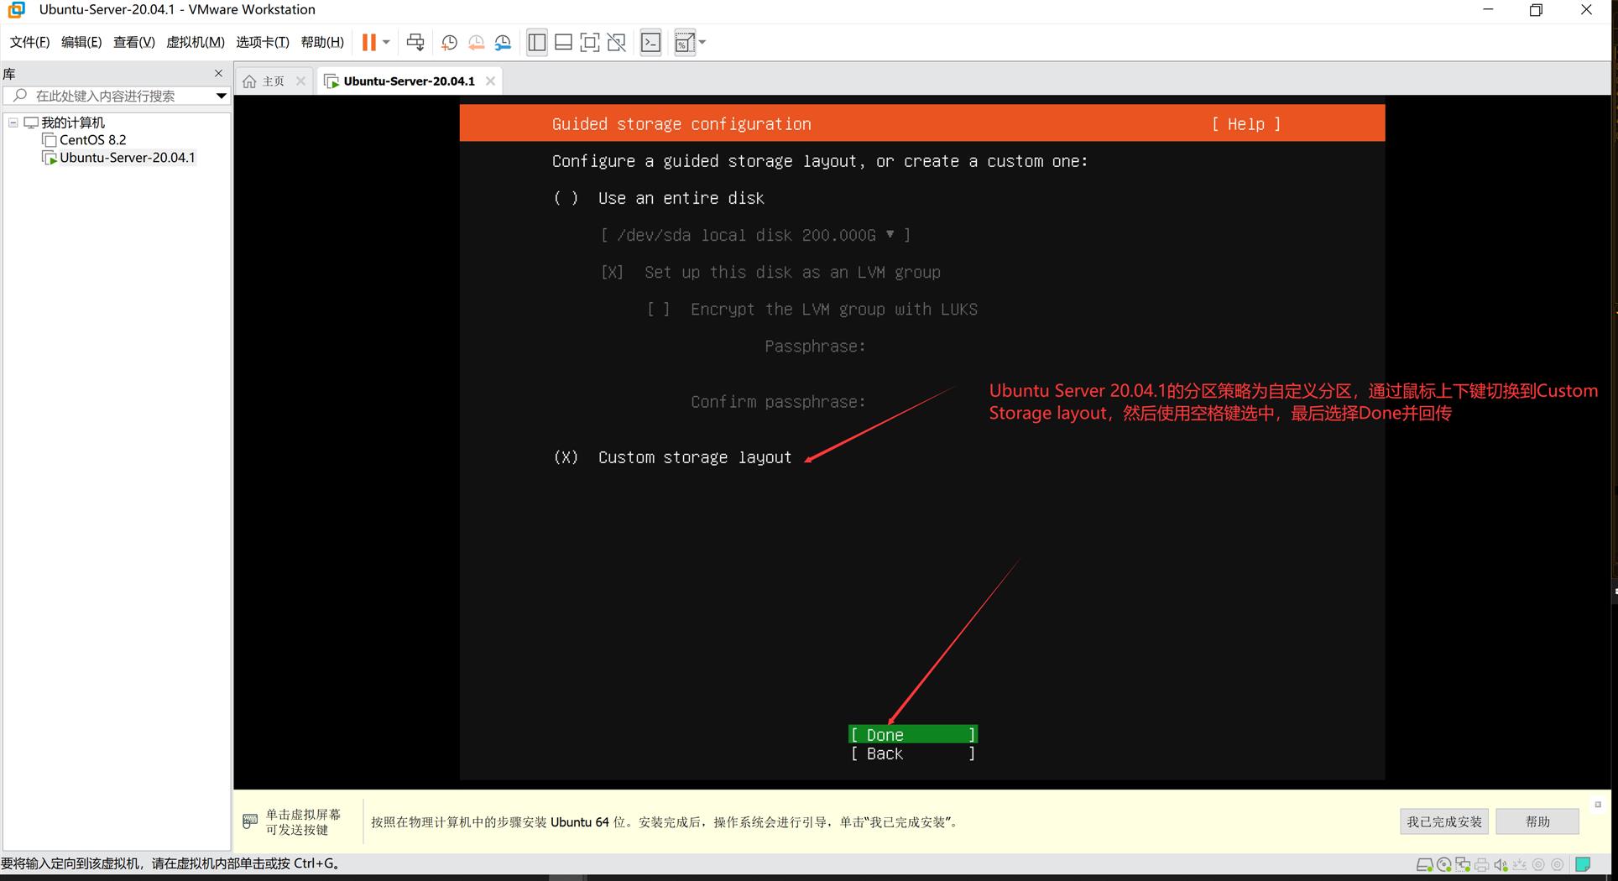Click the network adapter status bar icon

click(1463, 864)
